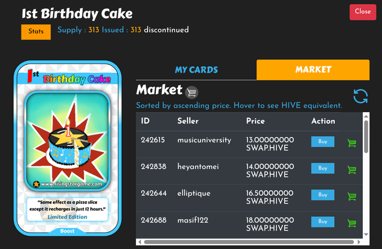The height and width of the screenshot is (249, 382).
Task: Add masif122 listing to cart
Action: [352, 223]
